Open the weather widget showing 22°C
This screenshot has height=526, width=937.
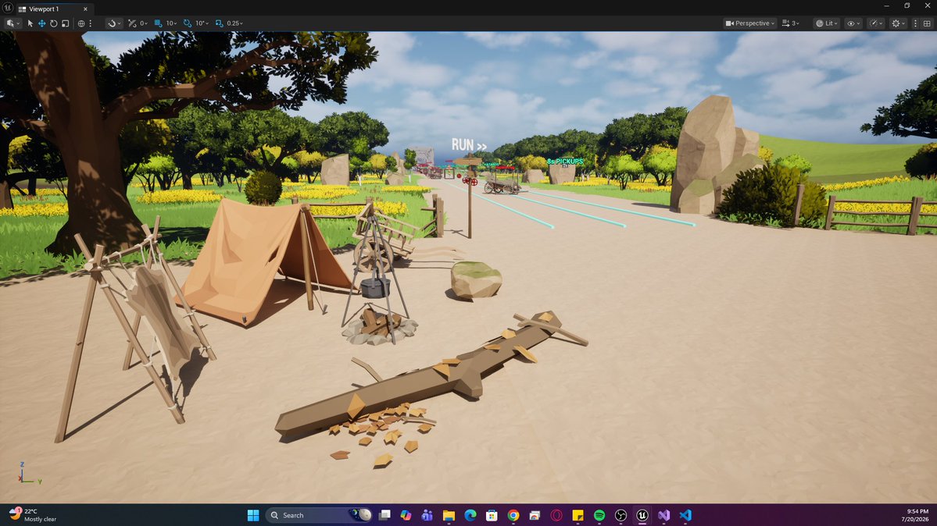(34, 515)
